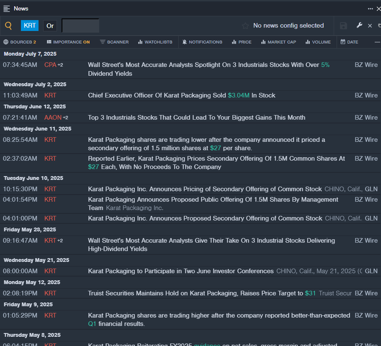Open the three-dot more options menu
This screenshot has height=346, width=381.
coord(370,9)
